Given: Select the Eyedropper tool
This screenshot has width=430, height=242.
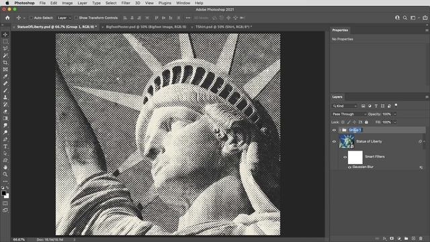Looking at the screenshot, I should pyautogui.click(x=5, y=77).
